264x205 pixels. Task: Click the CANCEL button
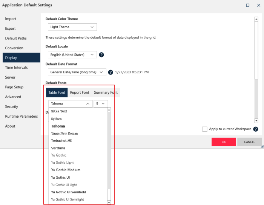pyautogui.click(x=249, y=142)
